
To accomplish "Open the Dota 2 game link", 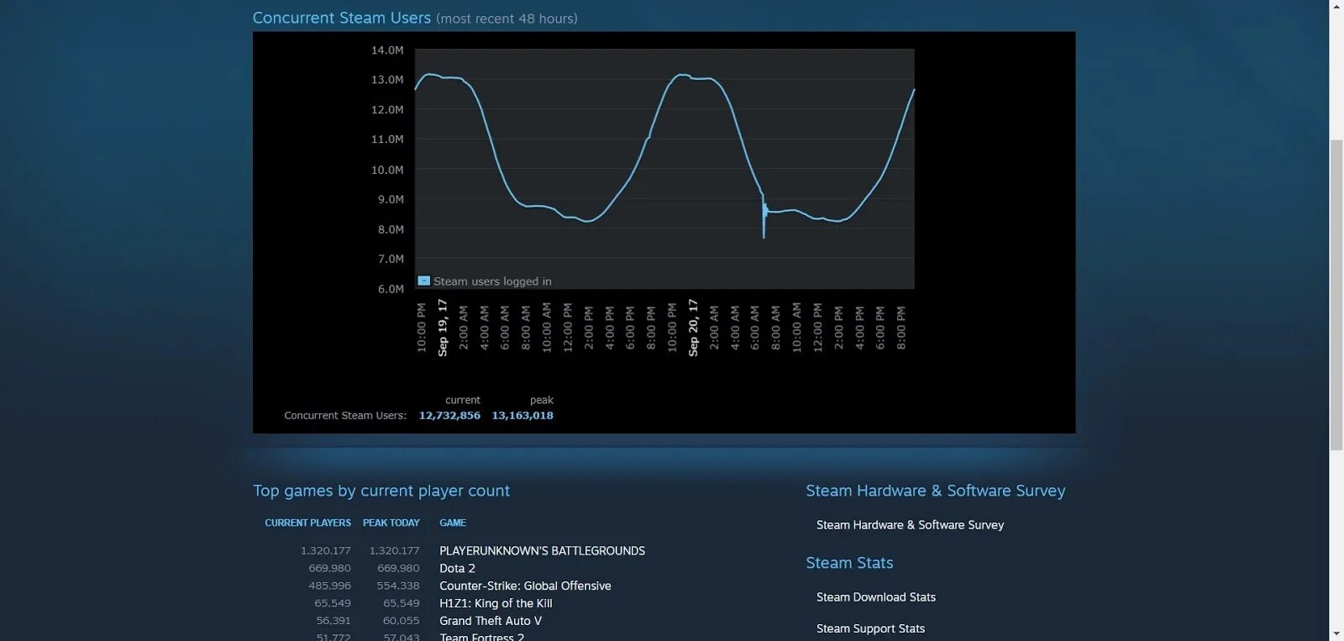I will 457,569.
